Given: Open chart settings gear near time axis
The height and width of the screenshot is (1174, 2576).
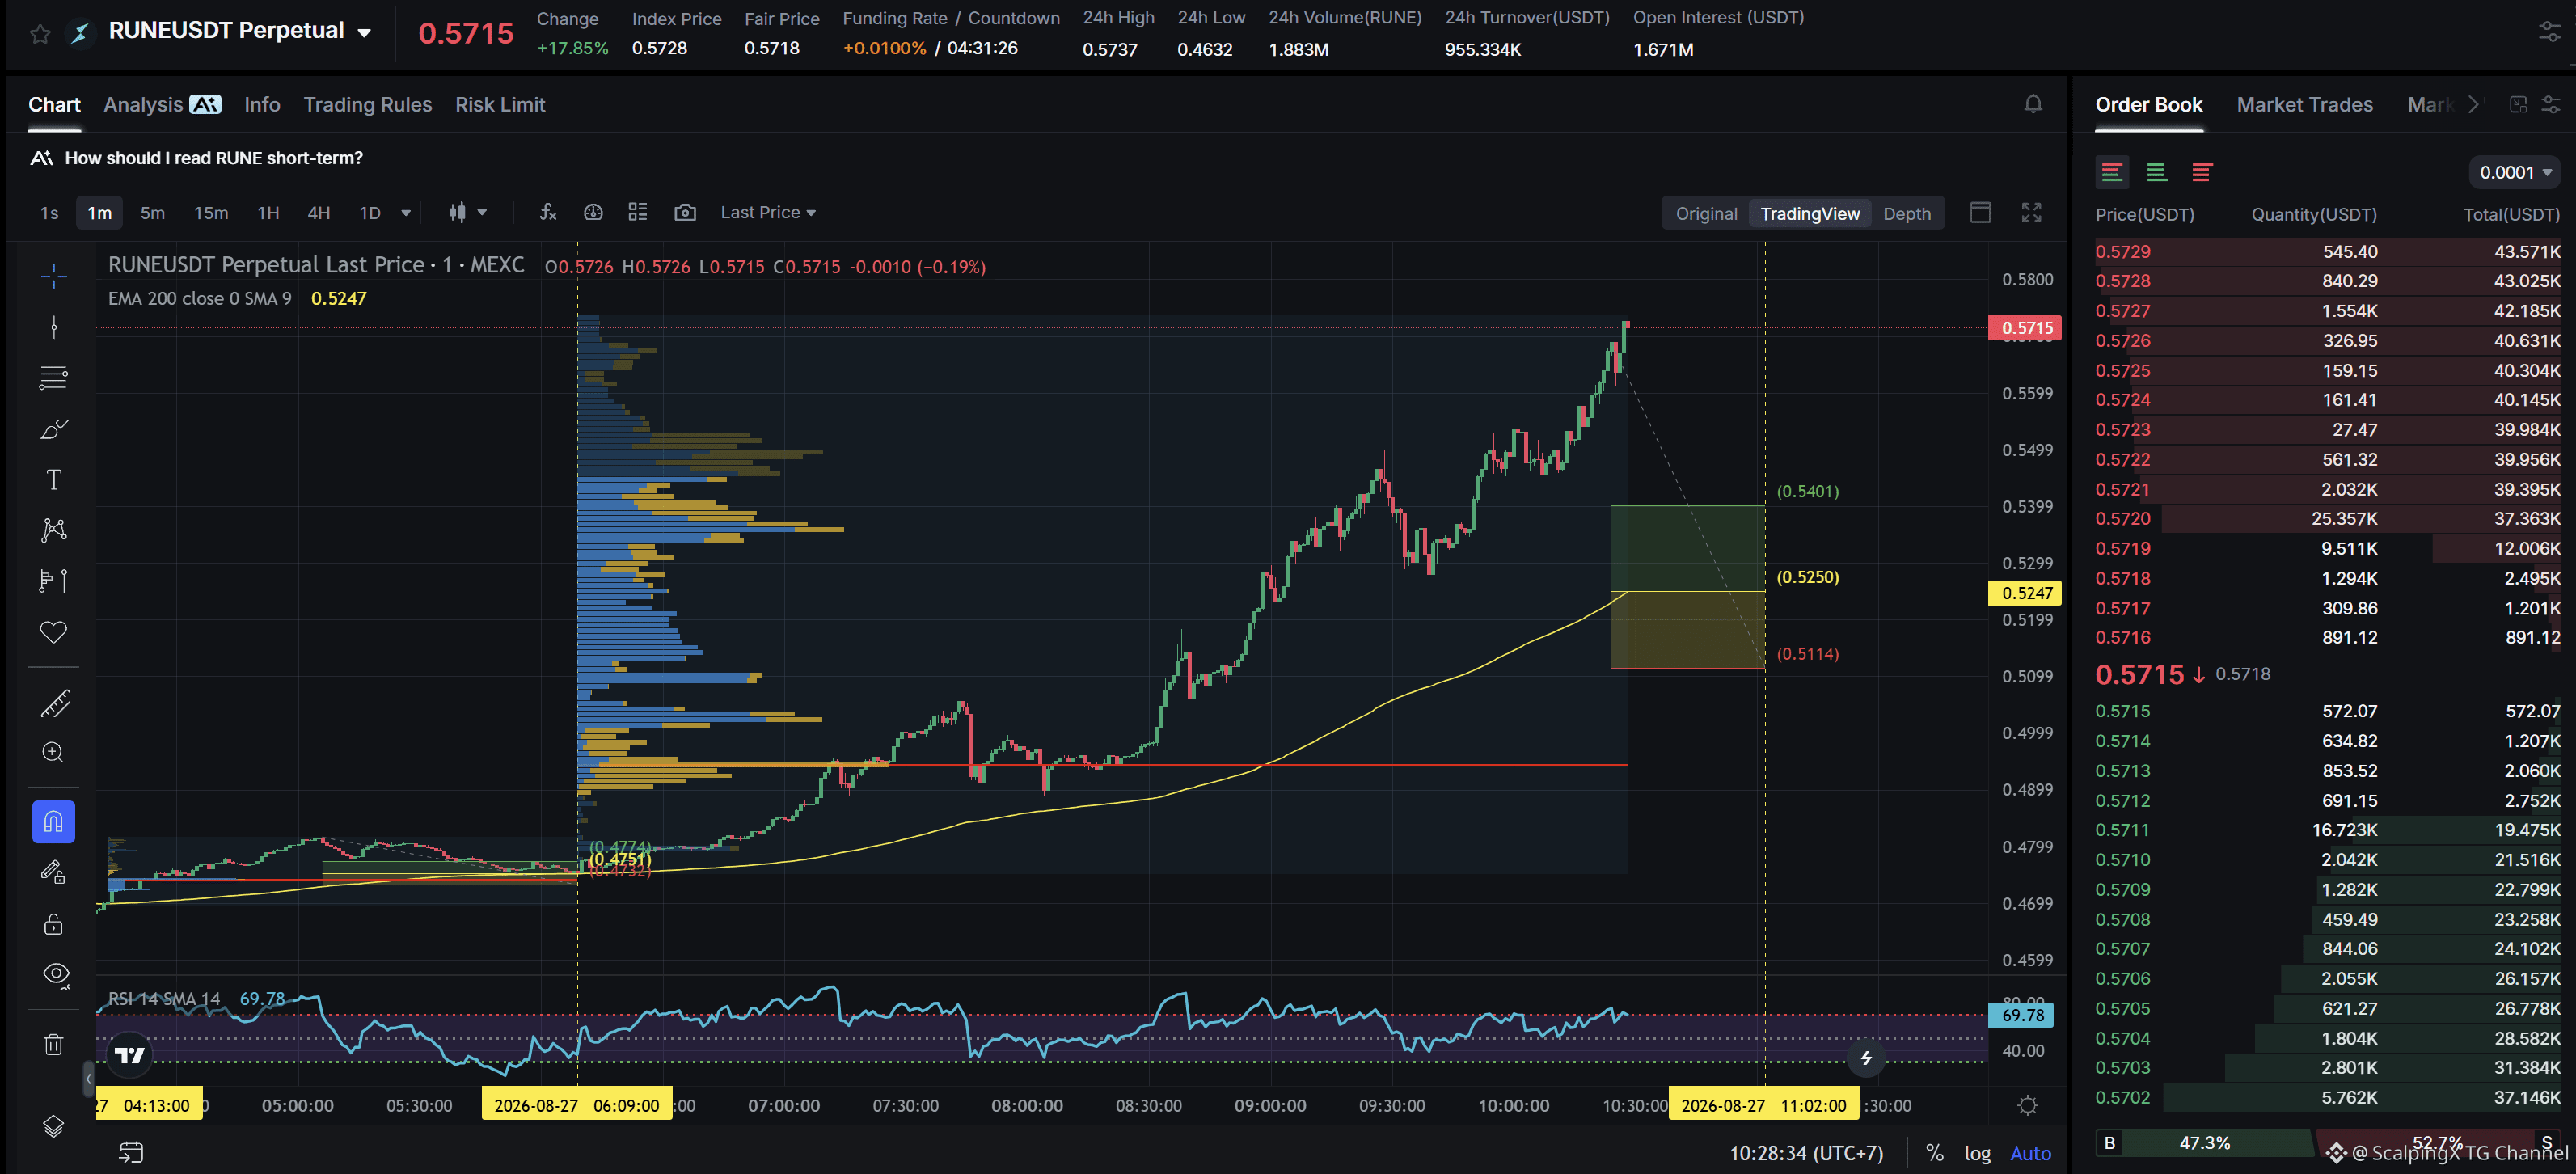Looking at the screenshot, I should pyautogui.click(x=2027, y=1106).
